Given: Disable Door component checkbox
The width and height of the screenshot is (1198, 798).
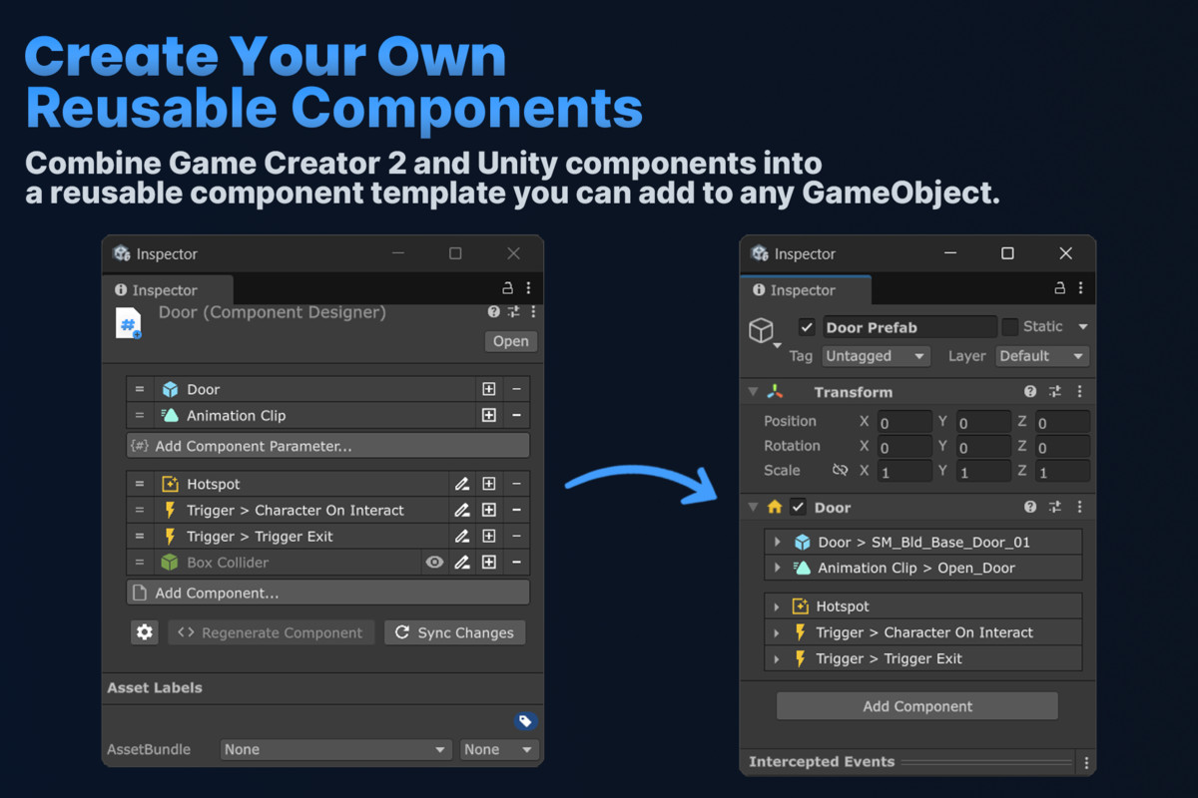Looking at the screenshot, I should [x=798, y=507].
